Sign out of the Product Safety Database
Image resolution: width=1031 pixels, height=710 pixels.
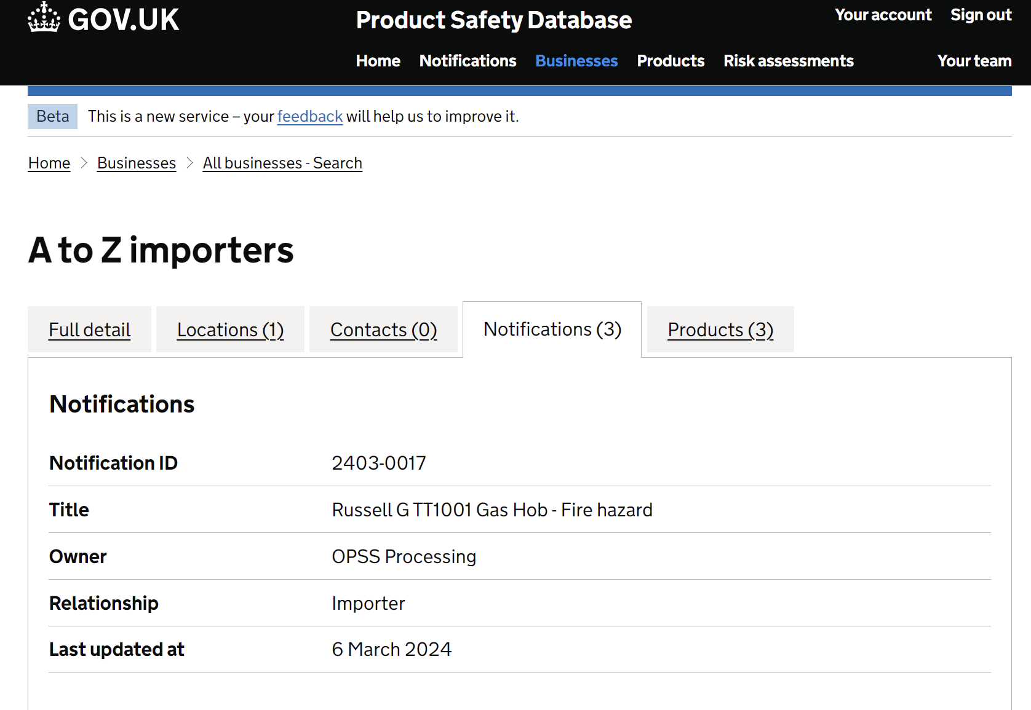click(980, 15)
